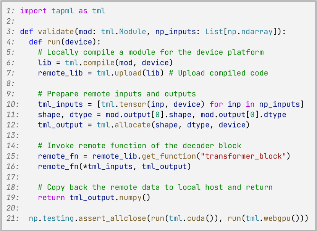Click the "get_function" method name
The width and height of the screenshot is (317, 231).
tap(169, 156)
